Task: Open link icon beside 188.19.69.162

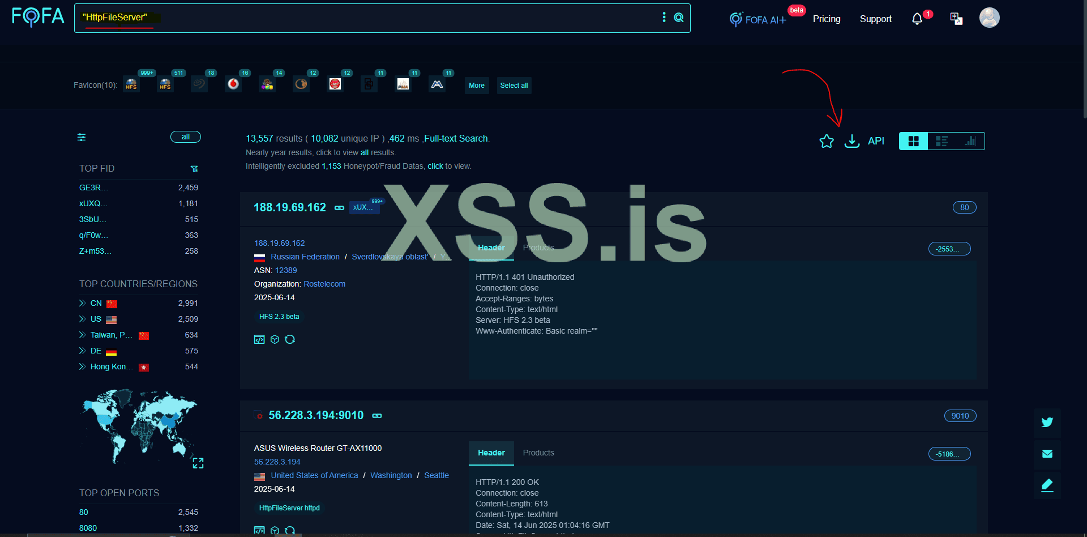Action: click(x=339, y=208)
